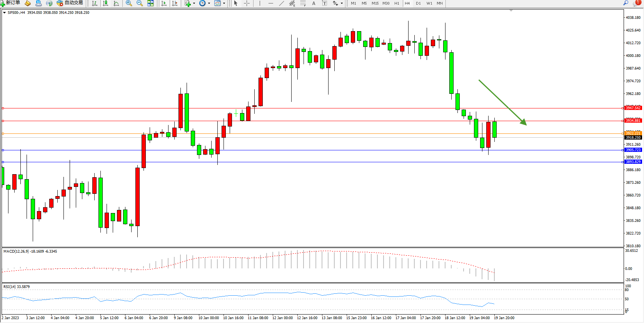Viewport: 644px width, 323px height.
Task: Toggle the Auto Scroll chart button
Action: [x=164, y=3]
